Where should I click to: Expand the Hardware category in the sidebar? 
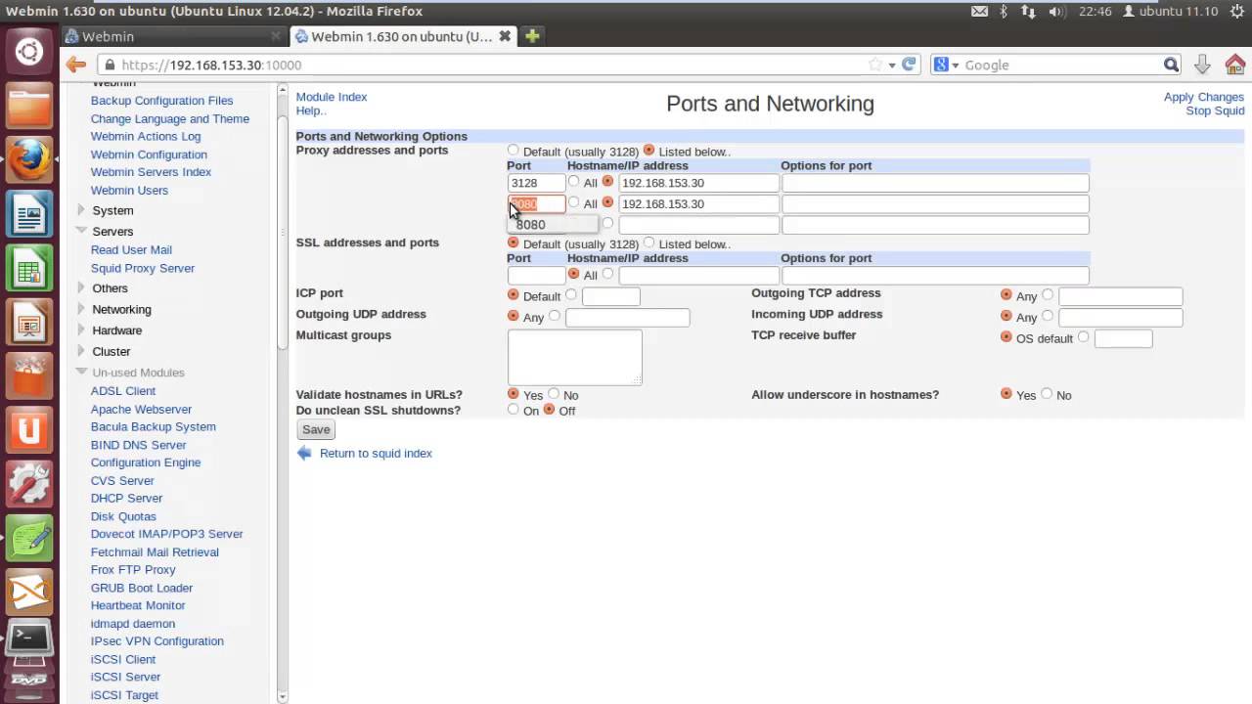81,330
